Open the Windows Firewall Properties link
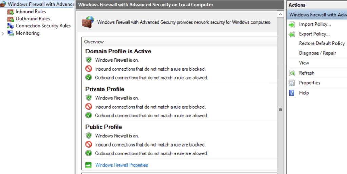 tap(121, 165)
